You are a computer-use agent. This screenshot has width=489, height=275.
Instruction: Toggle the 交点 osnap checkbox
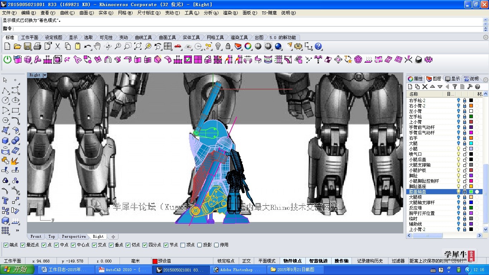[95, 245]
